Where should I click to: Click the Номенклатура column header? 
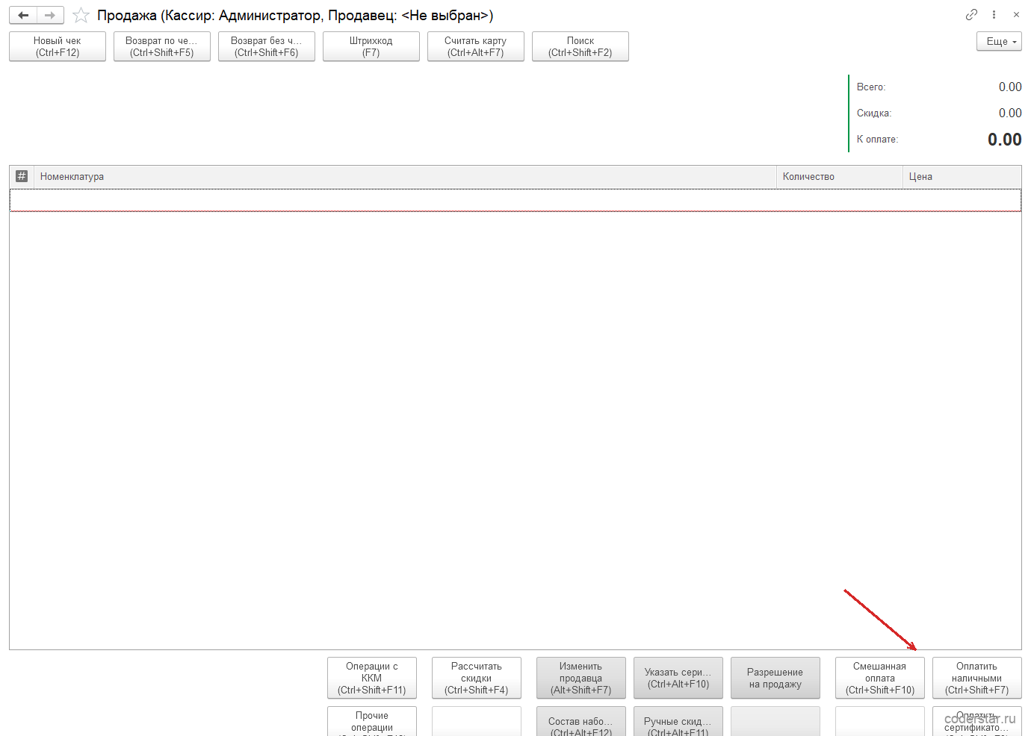(x=405, y=176)
